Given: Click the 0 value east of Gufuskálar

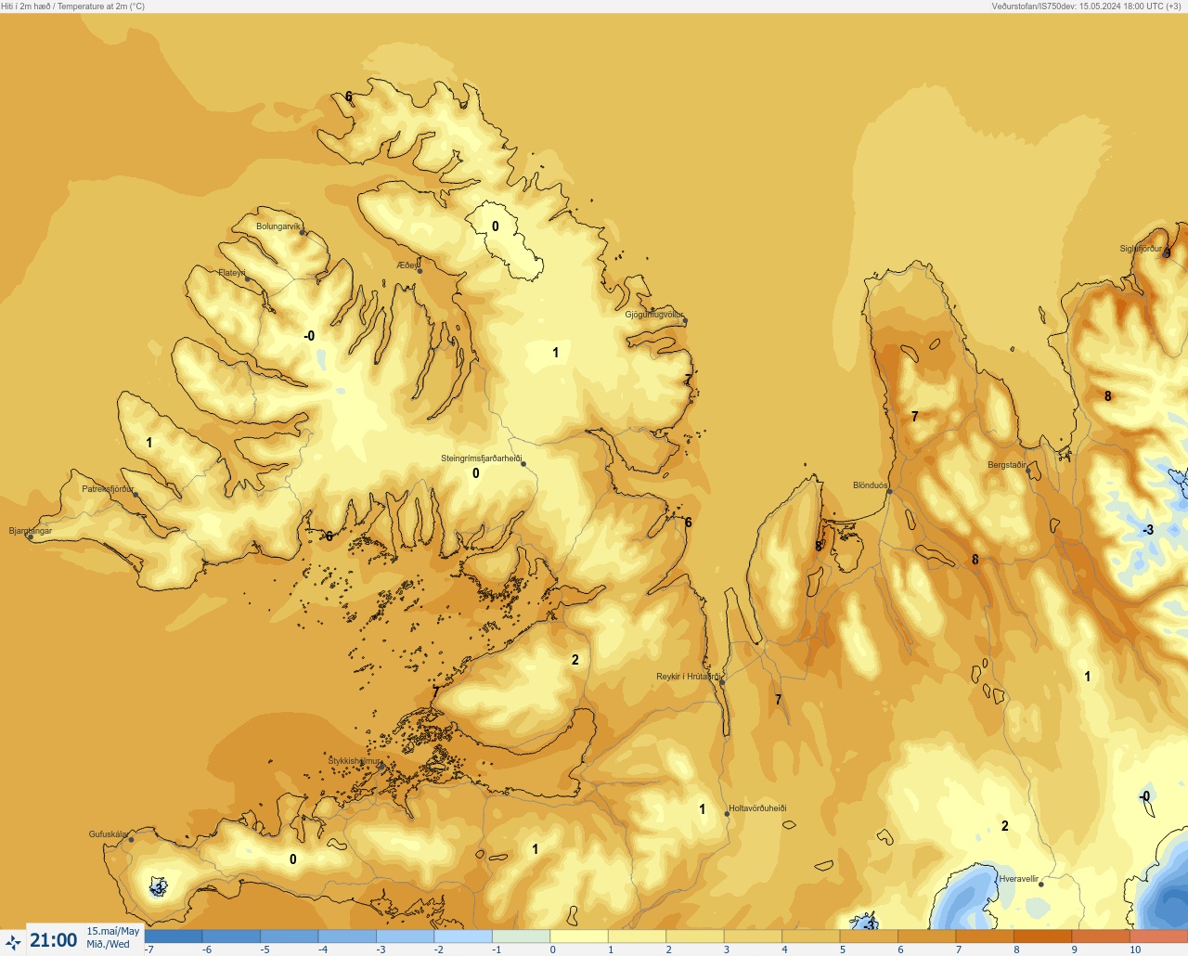Looking at the screenshot, I should coord(293,859).
